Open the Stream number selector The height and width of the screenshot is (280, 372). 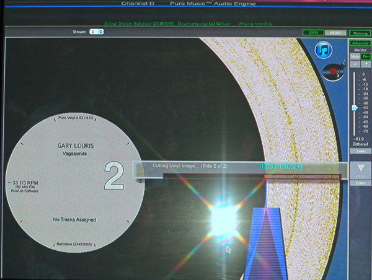[x=96, y=32]
